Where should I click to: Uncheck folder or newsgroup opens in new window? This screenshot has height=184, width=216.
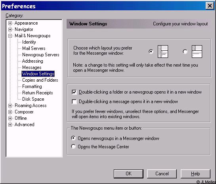click(74, 92)
